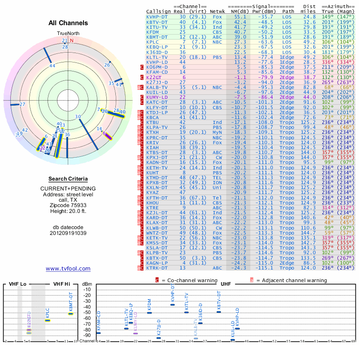Click the KBTV-DT bar in UHF chart
The image size is (359, 345).
click(x=219, y=312)
